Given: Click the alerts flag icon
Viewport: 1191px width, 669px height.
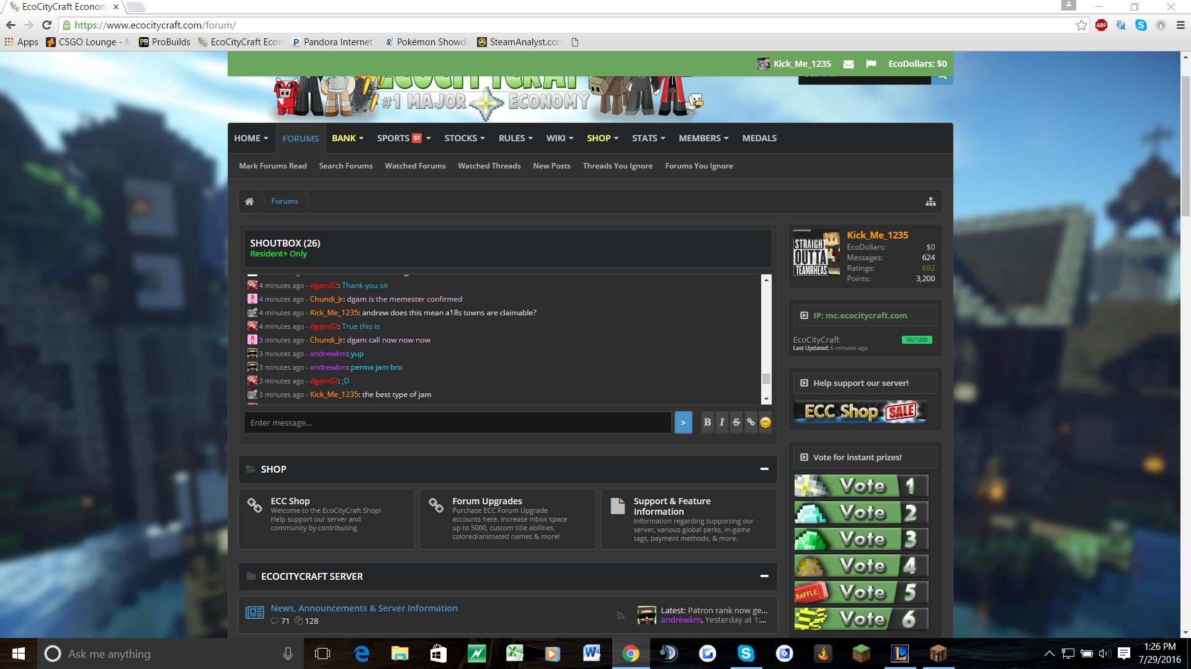Looking at the screenshot, I should (871, 64).
